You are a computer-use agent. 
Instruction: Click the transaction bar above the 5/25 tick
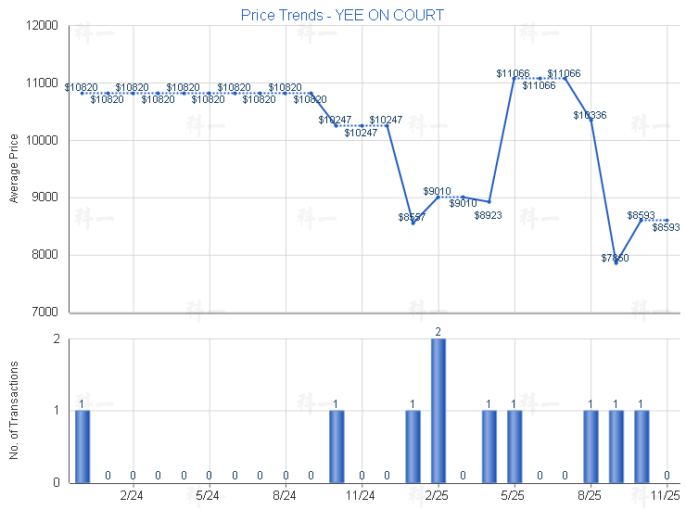(514, 445)
